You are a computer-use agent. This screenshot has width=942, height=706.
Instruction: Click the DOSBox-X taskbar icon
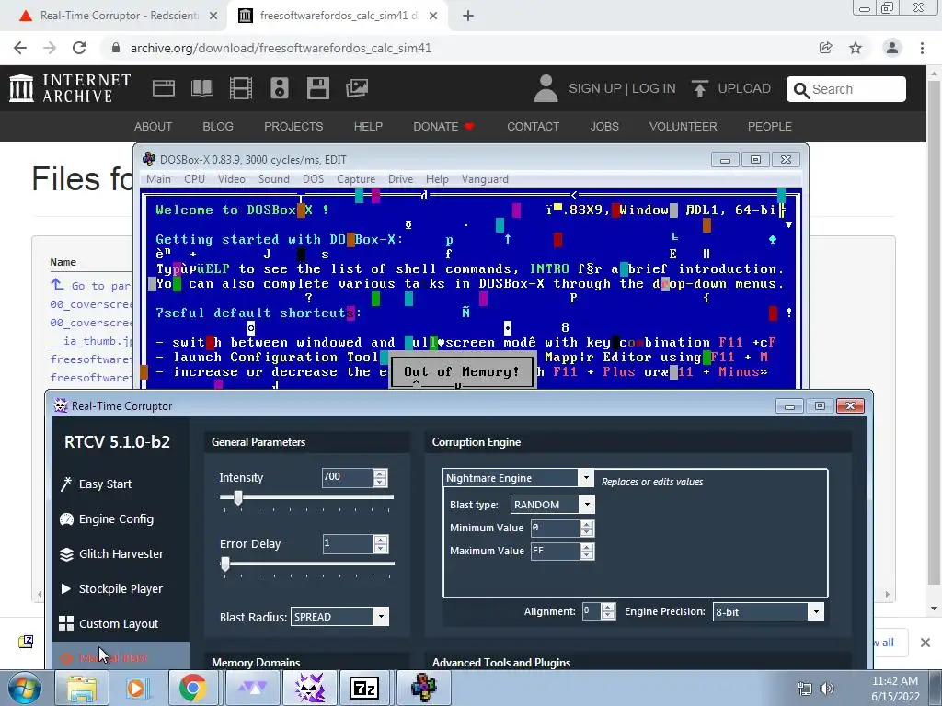(x=423, y=688)
